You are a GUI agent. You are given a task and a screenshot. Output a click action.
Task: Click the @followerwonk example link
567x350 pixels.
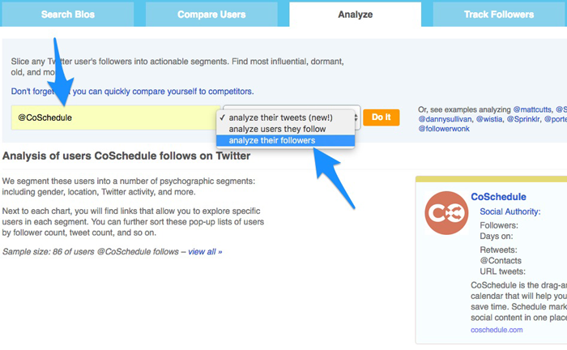click(444, 129)
